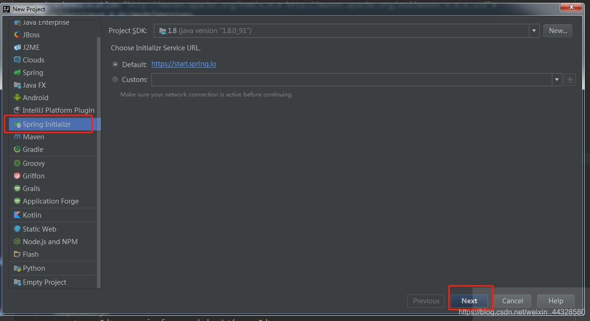This screenshot has width=590, height=321.
Task: Click the Cancel button
Action: [x=513, y=301]
